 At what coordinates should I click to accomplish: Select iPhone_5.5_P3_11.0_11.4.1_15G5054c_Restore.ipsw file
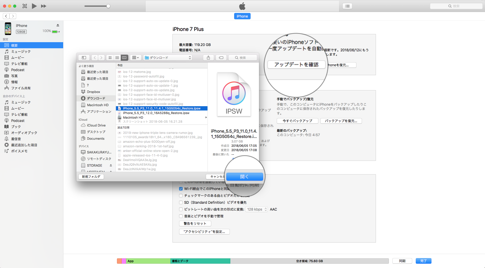tap(162, 108)
